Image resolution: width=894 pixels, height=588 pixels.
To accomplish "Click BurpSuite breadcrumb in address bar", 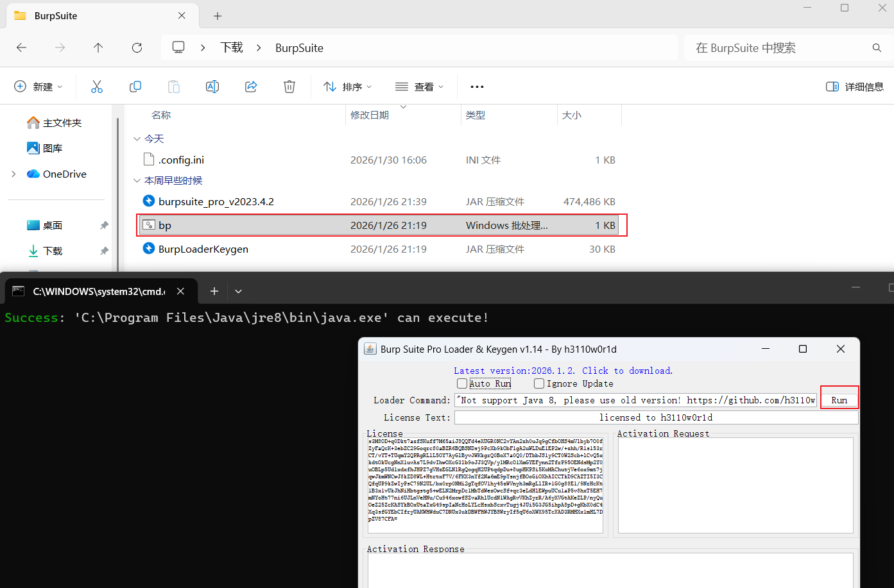I will point(299,48).
